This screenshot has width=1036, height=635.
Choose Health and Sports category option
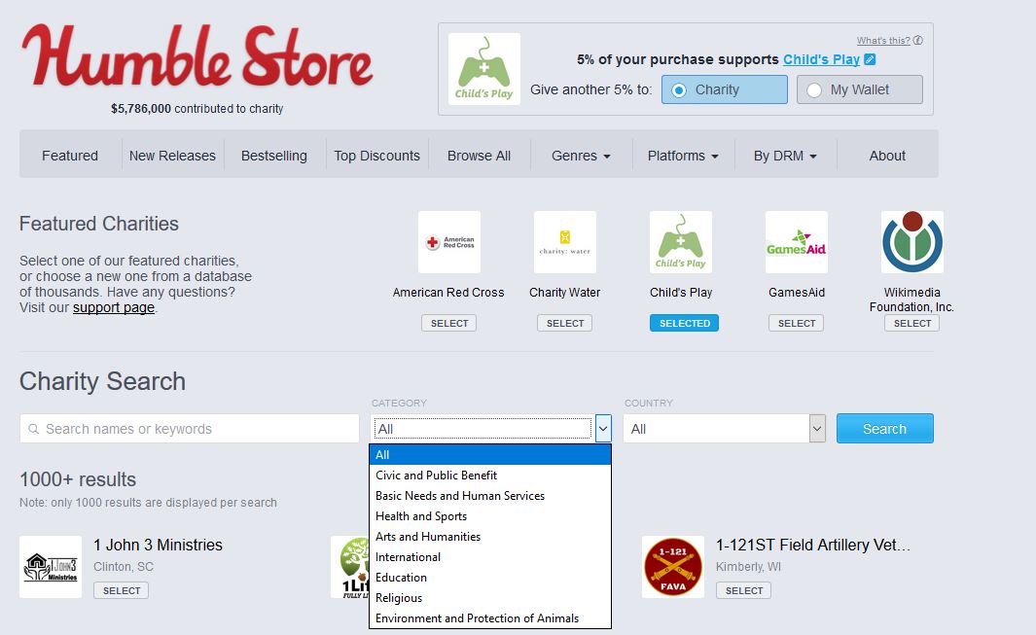pyautogui.click(x=421, y=516)
